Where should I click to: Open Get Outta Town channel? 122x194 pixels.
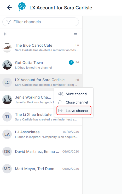coord(41,65)
